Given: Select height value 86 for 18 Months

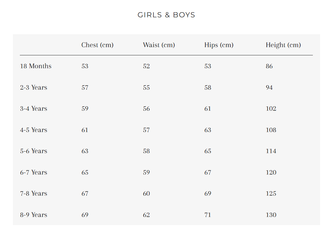Looking at the screenshot, I should (269, 66).
